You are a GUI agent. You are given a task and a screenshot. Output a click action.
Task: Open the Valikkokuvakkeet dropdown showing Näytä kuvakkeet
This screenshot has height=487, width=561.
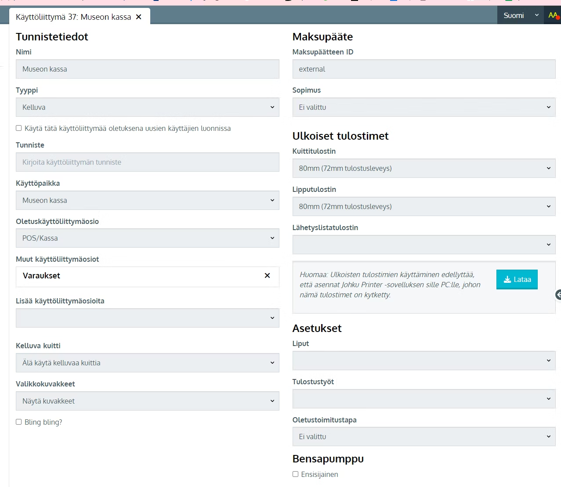point(148,401)
